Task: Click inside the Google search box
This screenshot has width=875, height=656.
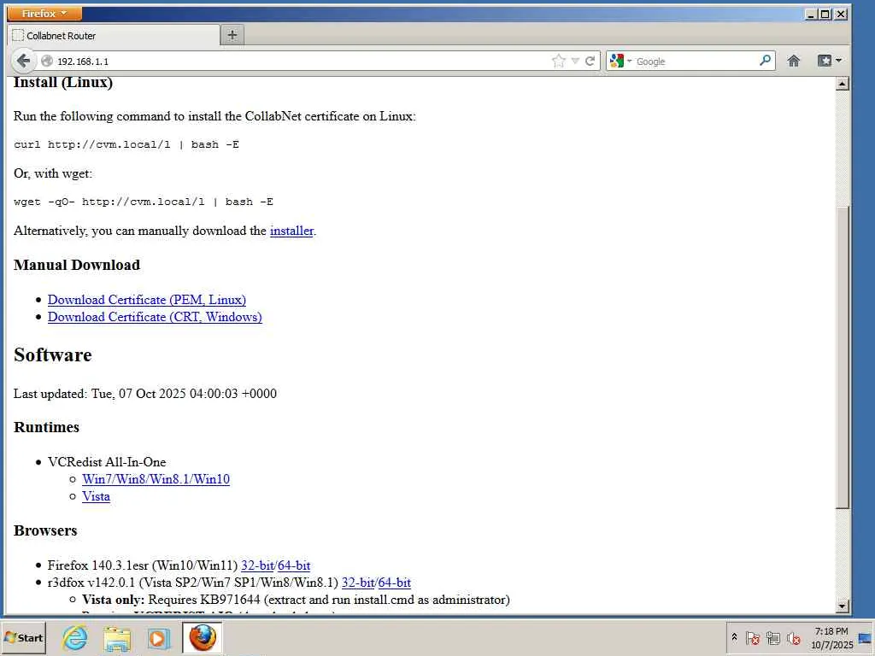Action: [x=696, y=61]
